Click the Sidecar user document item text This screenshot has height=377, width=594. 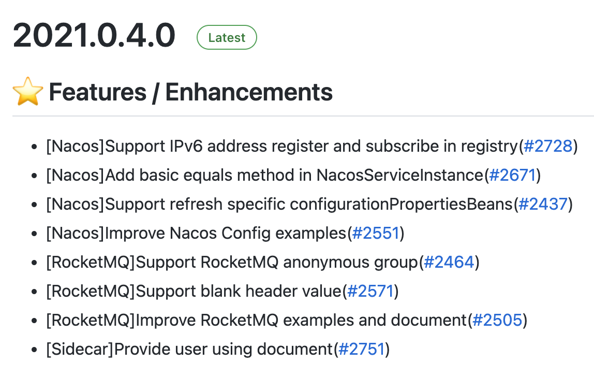pos(189,350)
